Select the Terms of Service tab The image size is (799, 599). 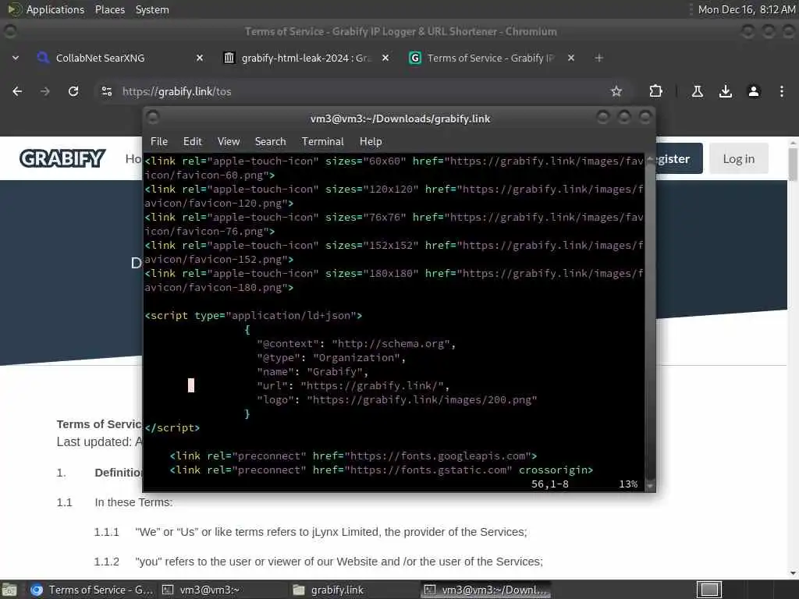(491, 58)
